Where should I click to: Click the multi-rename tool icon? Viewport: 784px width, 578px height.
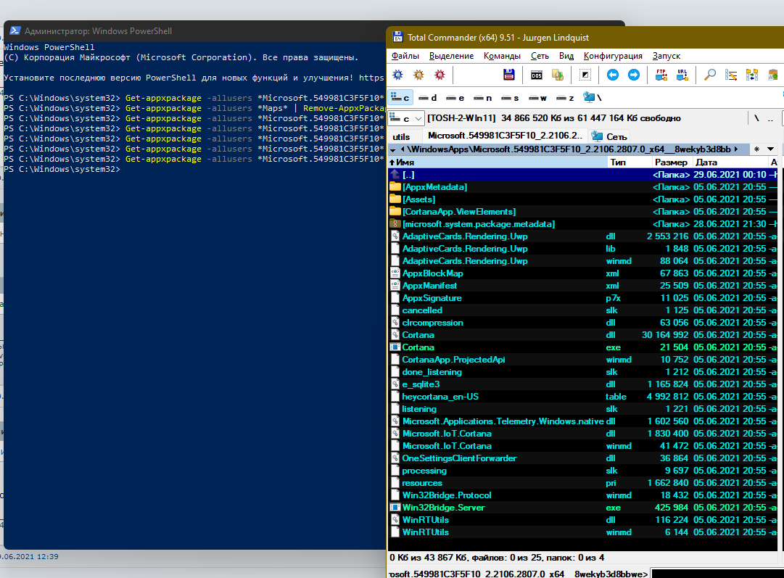730,75
